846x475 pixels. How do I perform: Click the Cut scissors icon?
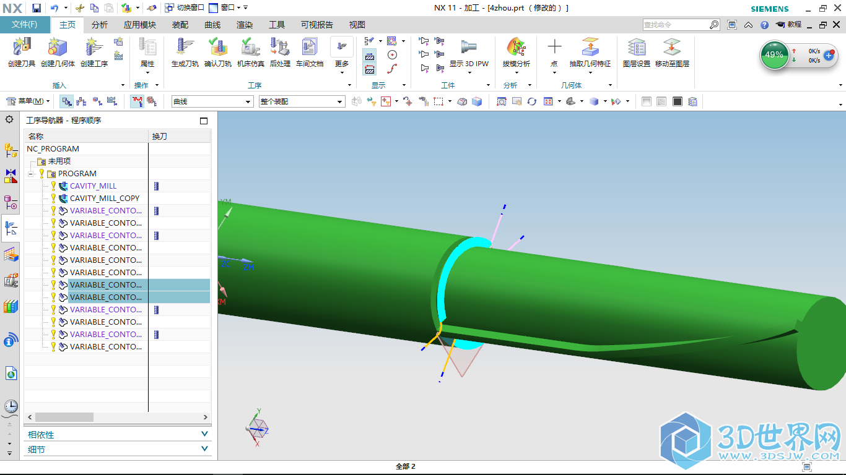(79, 8)
